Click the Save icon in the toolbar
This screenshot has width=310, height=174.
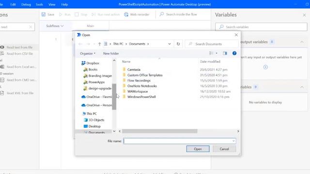(x=44, y=14)
